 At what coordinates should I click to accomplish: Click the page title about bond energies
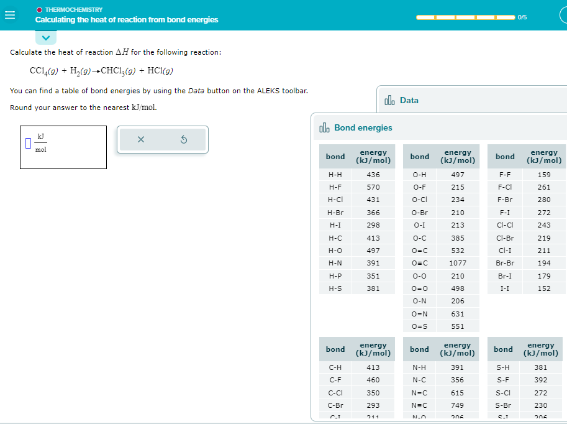pyautogui.click(x=127, y=19)
